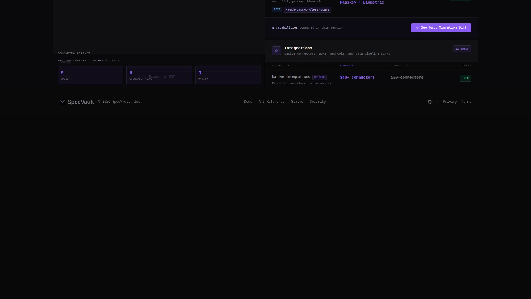This screenshot has width=531, height=299.
Task: Click arrow icon on See Full Migration Diff
Action: pos(417,28)
